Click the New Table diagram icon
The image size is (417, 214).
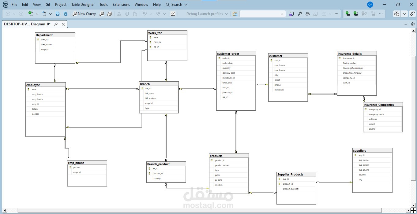pos(348,14)
